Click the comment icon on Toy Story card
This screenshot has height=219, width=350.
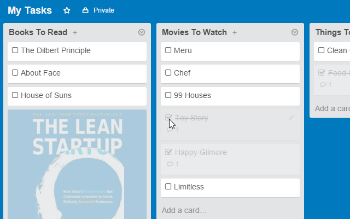click(x=170, y=130)
